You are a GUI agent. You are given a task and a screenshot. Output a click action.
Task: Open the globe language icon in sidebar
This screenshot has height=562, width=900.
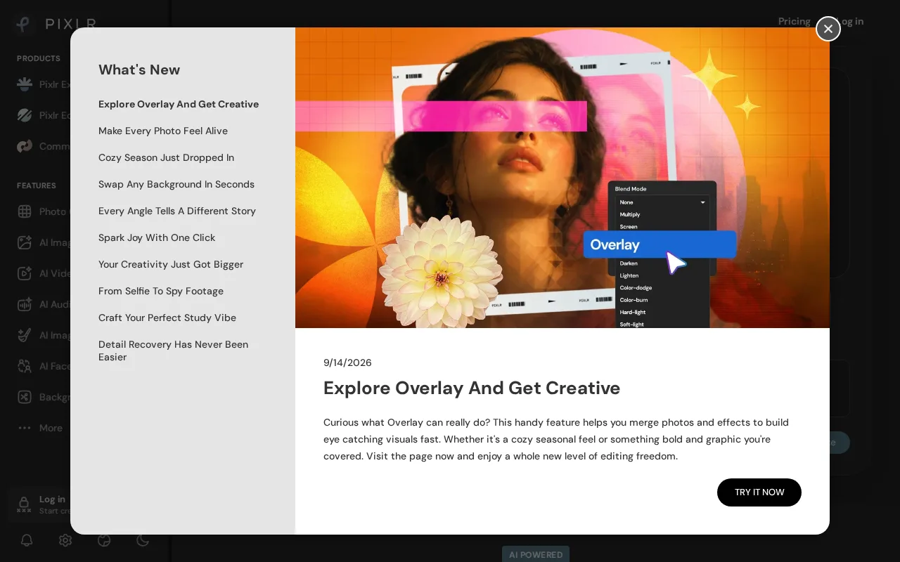[104, 540]
